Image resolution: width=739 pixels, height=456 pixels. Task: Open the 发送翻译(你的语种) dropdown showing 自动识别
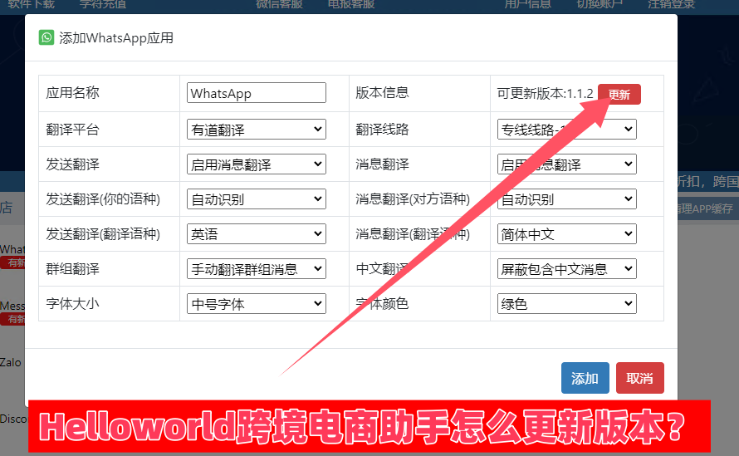(x=257, y=199)
